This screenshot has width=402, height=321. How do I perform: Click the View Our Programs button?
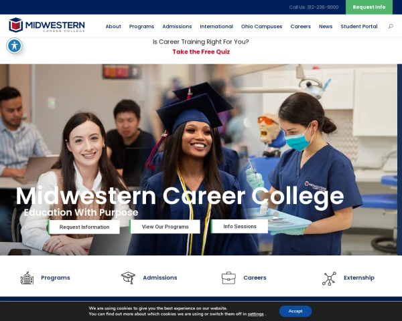point(165,227)
